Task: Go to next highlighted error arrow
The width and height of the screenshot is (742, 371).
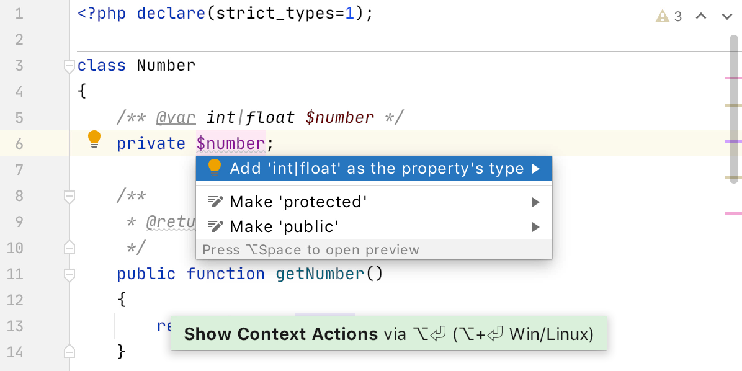Action: tap(727, 17)
